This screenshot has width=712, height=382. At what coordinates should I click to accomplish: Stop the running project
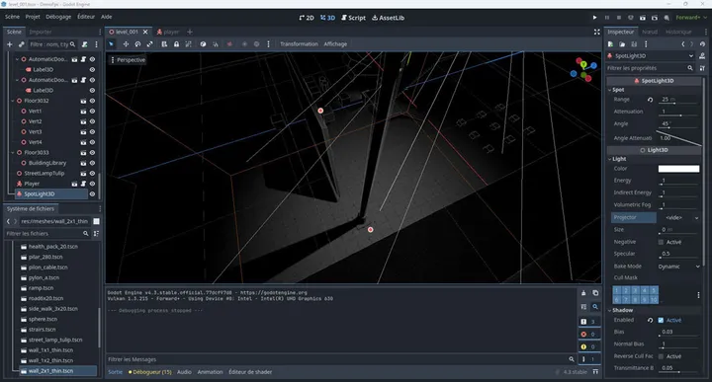[x=618, y=18]
